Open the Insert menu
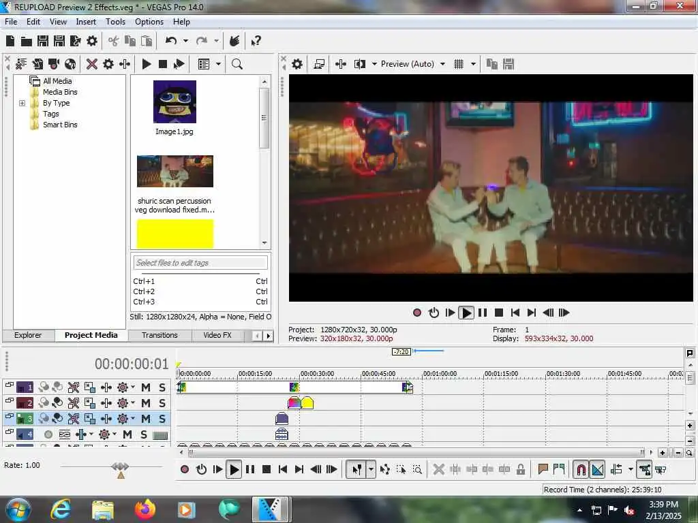 (86, 22)
